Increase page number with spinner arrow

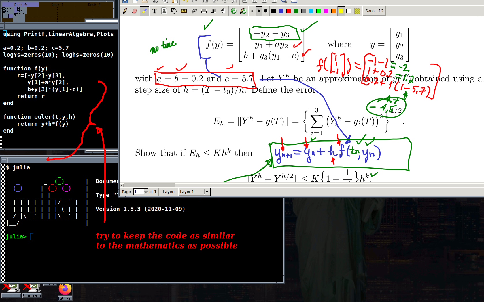(146, 190)
